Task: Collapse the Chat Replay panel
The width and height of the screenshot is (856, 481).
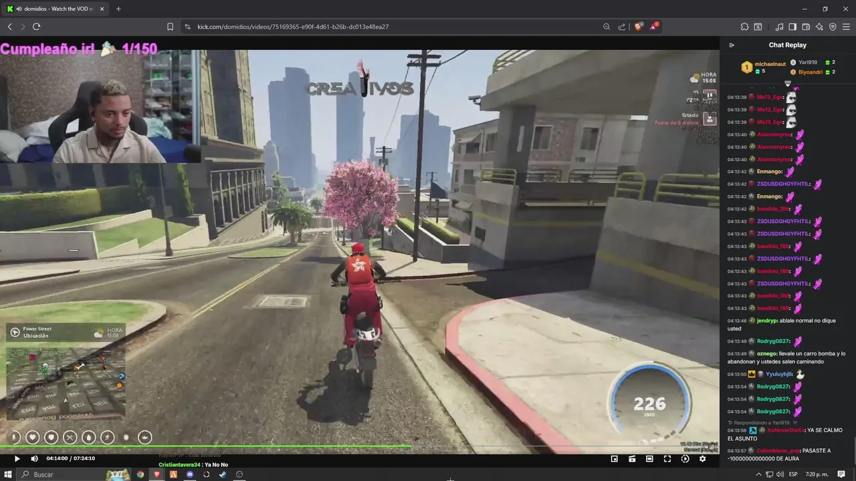Action: pyautogui.click(x=732, y=45)
